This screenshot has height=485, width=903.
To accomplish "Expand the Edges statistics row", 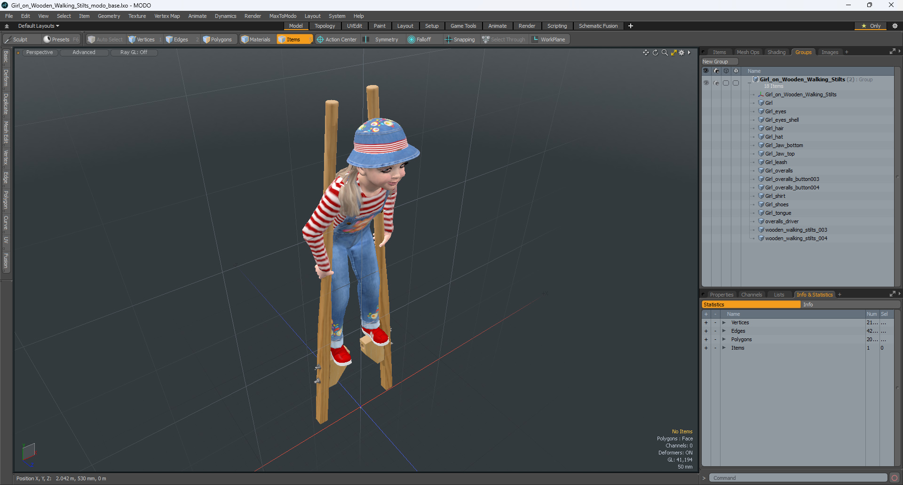I will (x=724, y=331).
